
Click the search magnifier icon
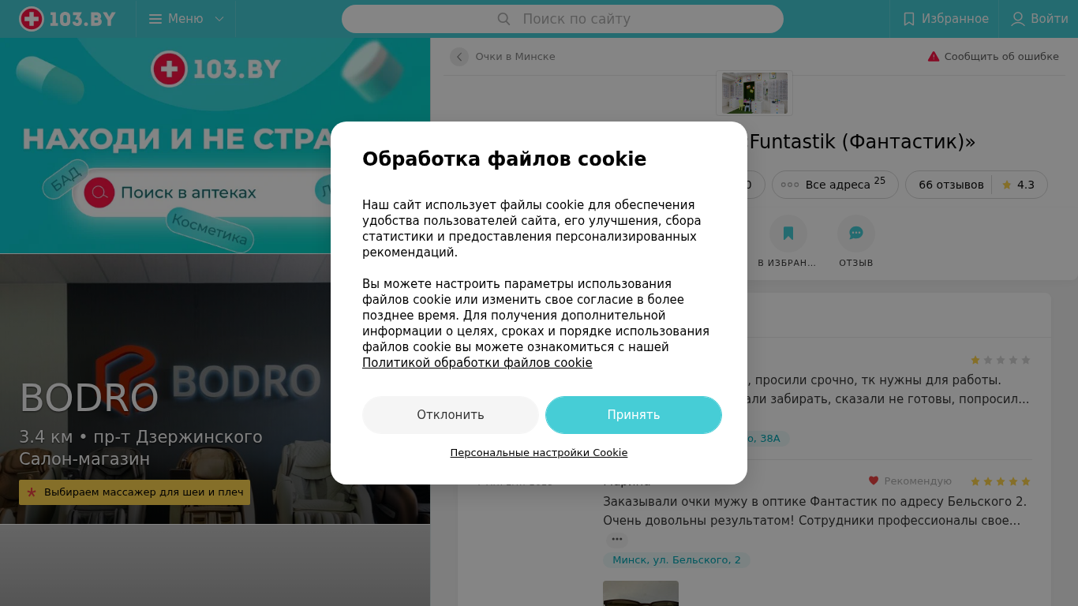pos(503,19)
